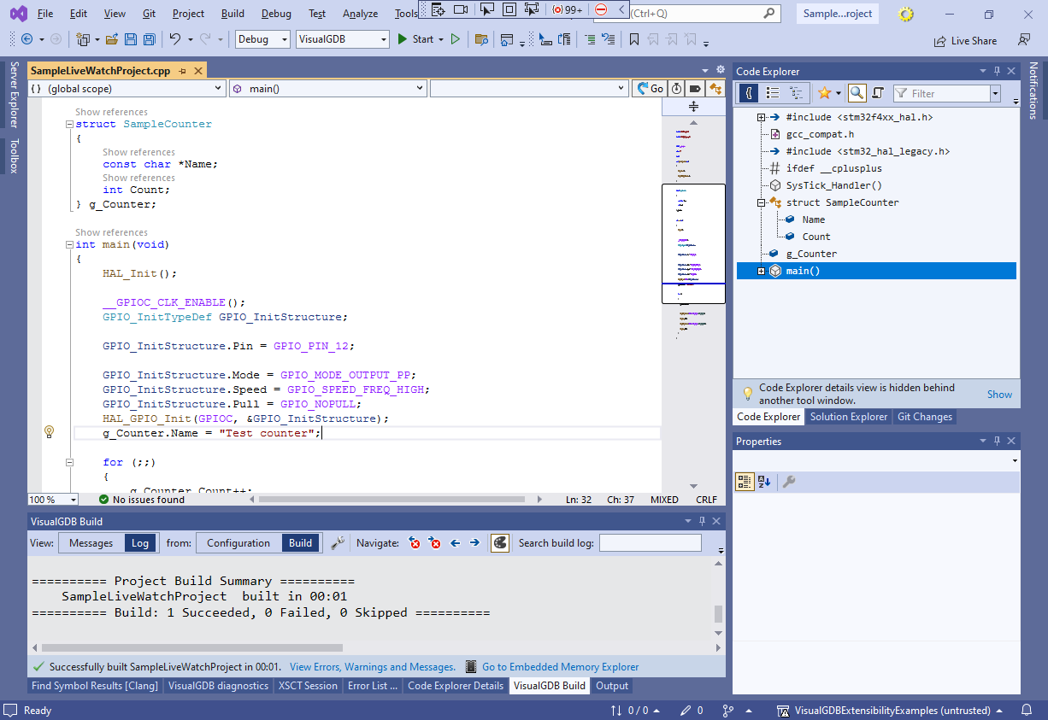Click the Go navigation button
1048x720 pixels.
pos(649,88)
